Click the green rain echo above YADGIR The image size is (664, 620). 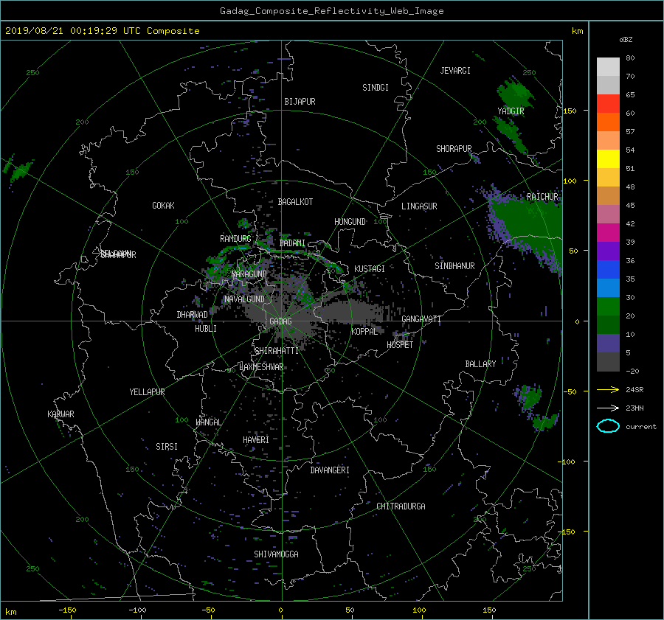pyautogui.click(x=516, y=94)
